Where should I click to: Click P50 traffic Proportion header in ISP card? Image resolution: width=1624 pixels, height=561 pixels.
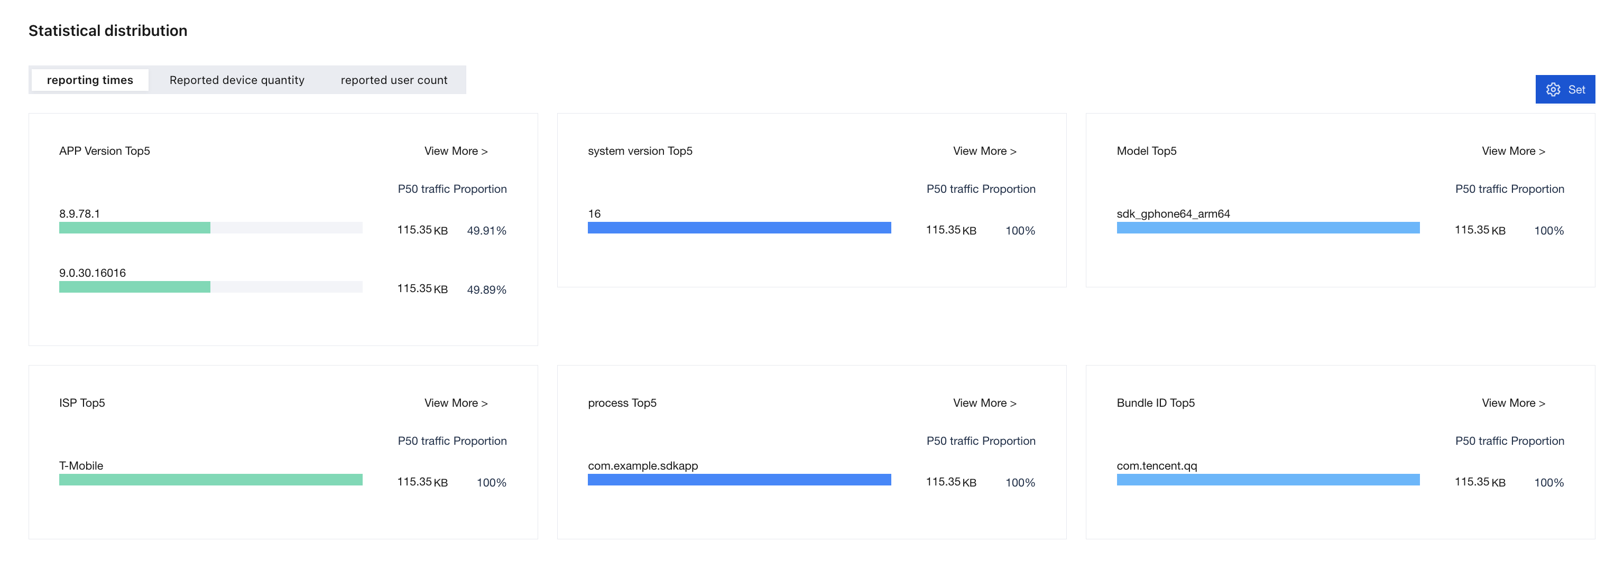pyautogui.click(x=452, y=441)
